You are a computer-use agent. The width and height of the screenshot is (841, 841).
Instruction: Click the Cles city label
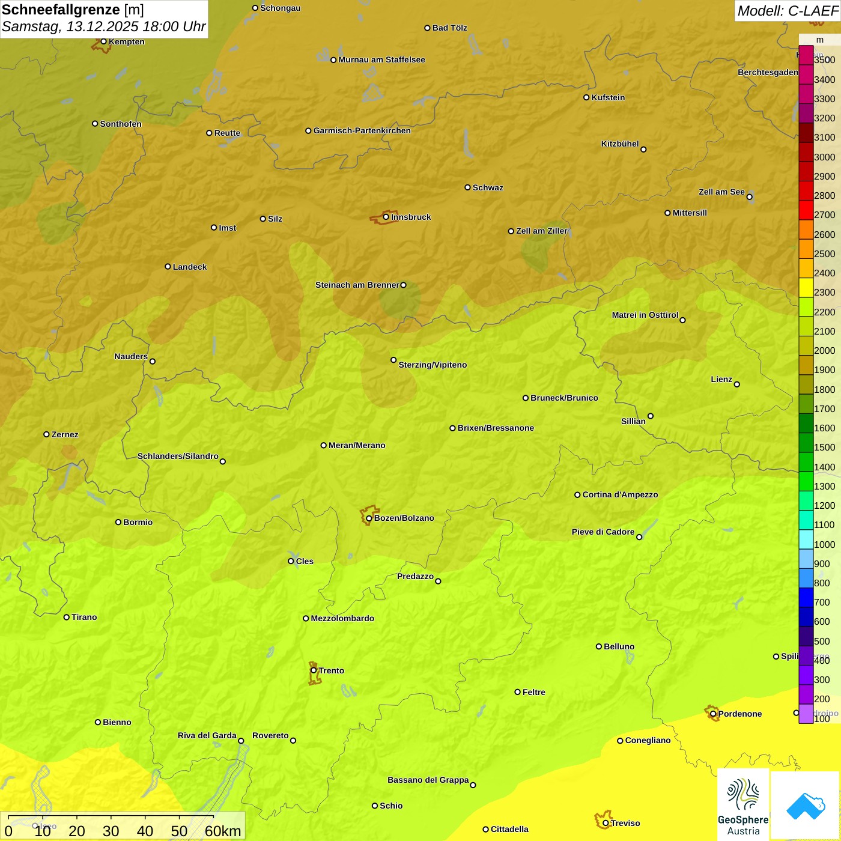point(305,561)
